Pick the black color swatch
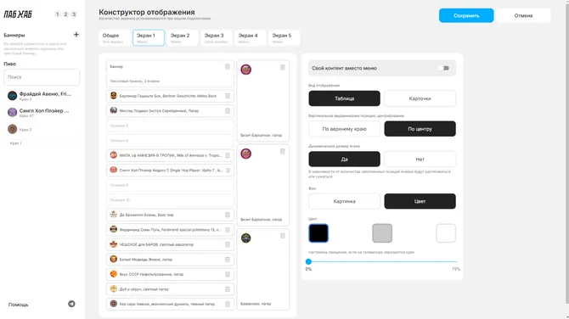The height and width of the screenshot is (319, 569). point(318,233)
